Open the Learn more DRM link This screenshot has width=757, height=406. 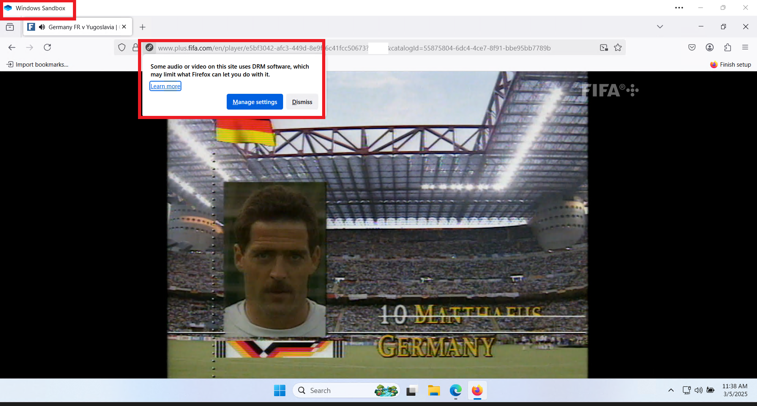click(x=165, y=86)
